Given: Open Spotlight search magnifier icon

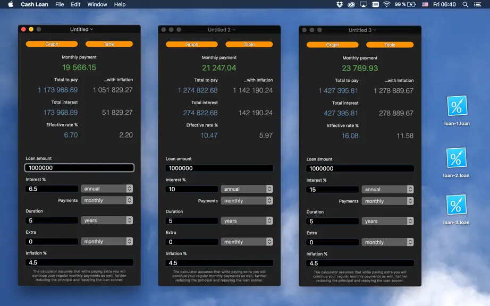Looking at the screenshot, I should click(465, 4).
